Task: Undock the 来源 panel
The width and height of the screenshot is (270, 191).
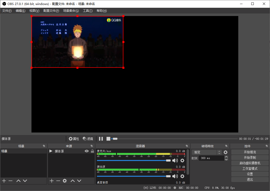Action: pyautogui.click(x=92, y=146)
